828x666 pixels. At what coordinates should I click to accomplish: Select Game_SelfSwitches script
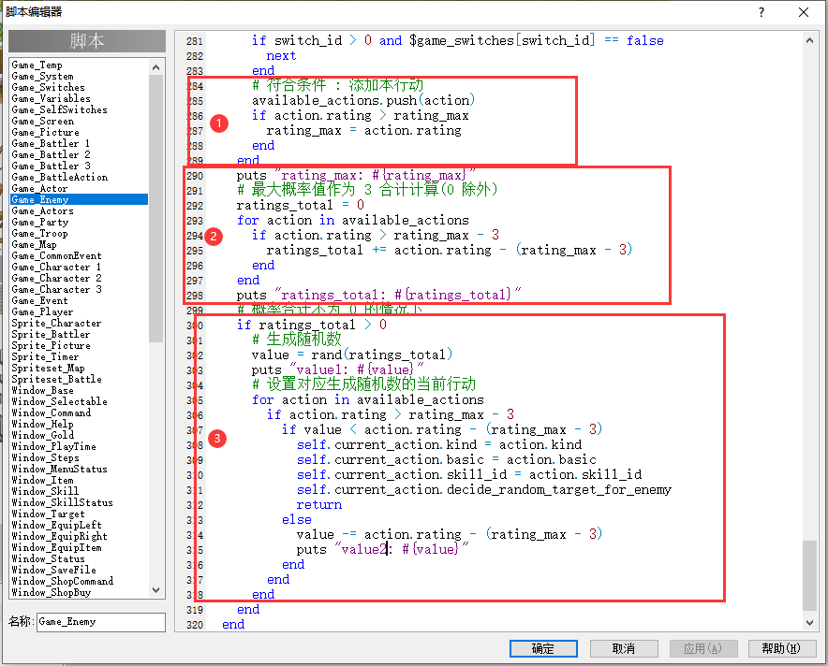(x=60, y=109)
